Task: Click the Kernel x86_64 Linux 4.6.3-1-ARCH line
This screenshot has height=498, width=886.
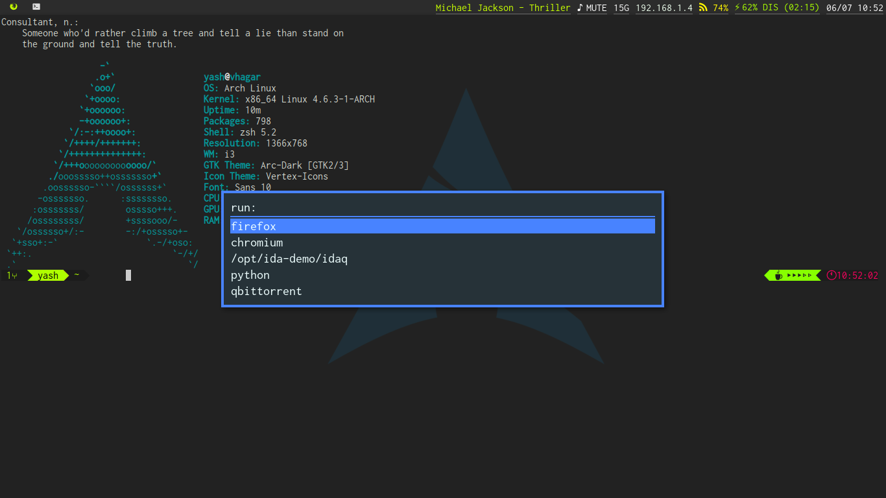Action: 289,99
